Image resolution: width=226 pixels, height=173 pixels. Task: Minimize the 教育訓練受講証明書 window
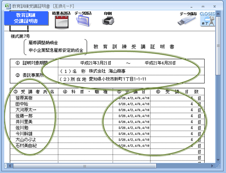191,7
